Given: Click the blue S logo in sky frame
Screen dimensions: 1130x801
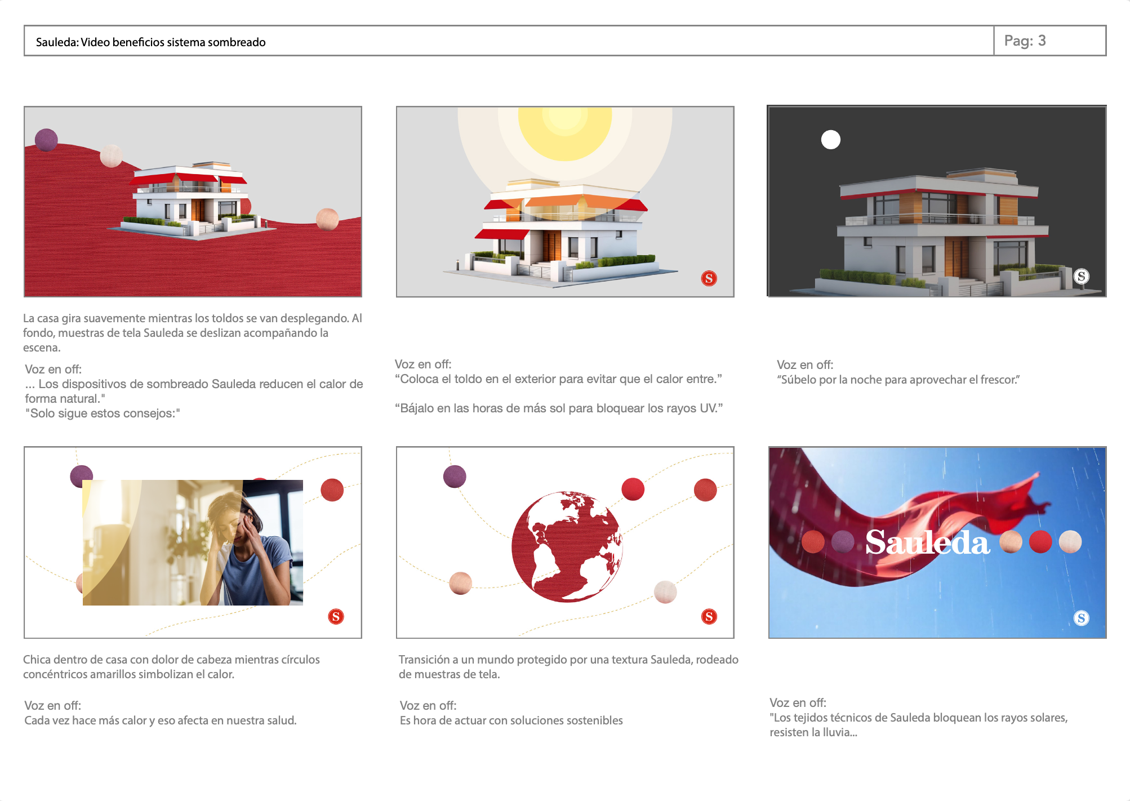Looking at the screenshot, I should click(x=1081, y=618).
